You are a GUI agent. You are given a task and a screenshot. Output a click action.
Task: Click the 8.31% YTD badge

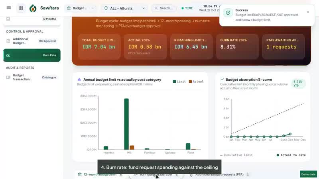click(297, 84)
